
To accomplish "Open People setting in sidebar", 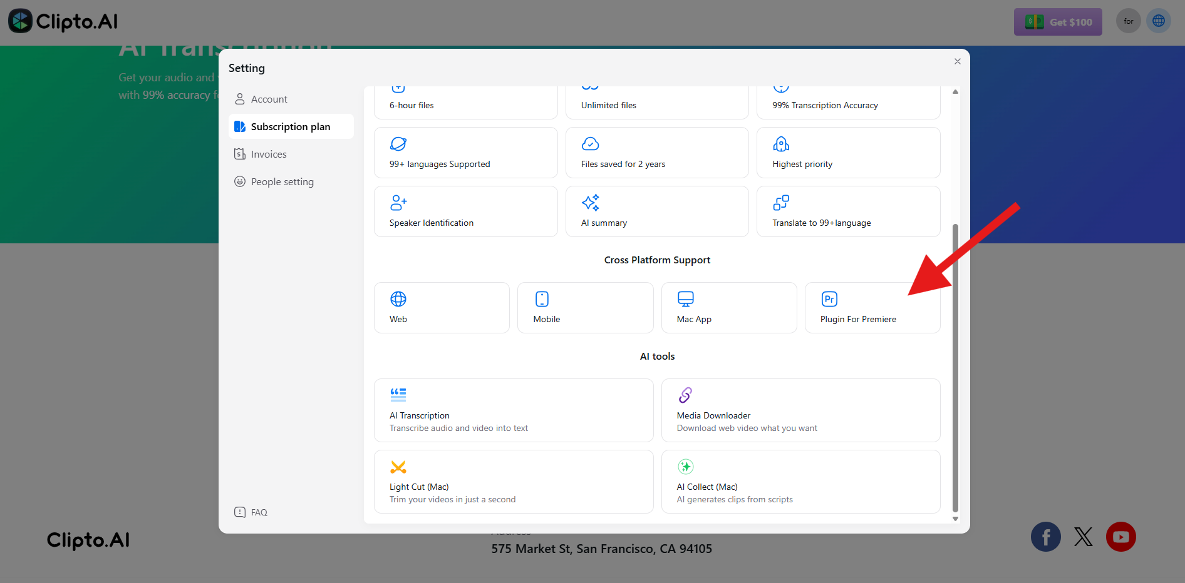I will 291,181.
